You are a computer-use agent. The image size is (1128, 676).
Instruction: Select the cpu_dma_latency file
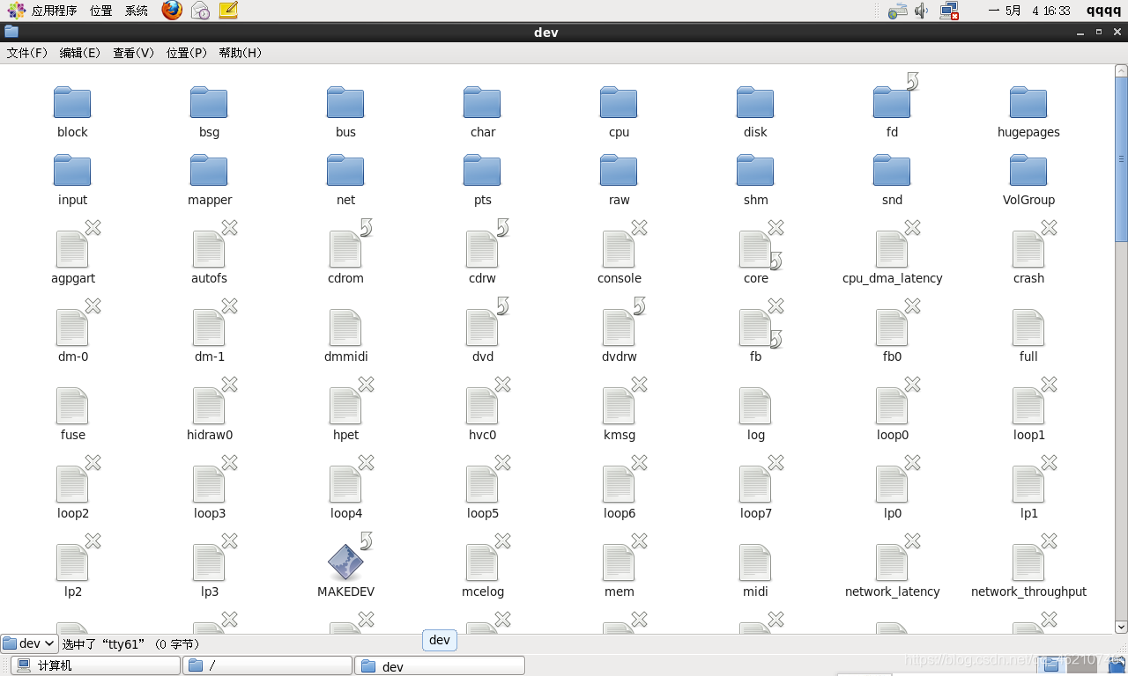click(x=892, y=249)
